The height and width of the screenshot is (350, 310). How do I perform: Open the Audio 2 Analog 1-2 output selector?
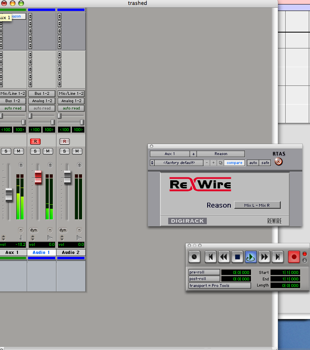click(x=71, y=101)
